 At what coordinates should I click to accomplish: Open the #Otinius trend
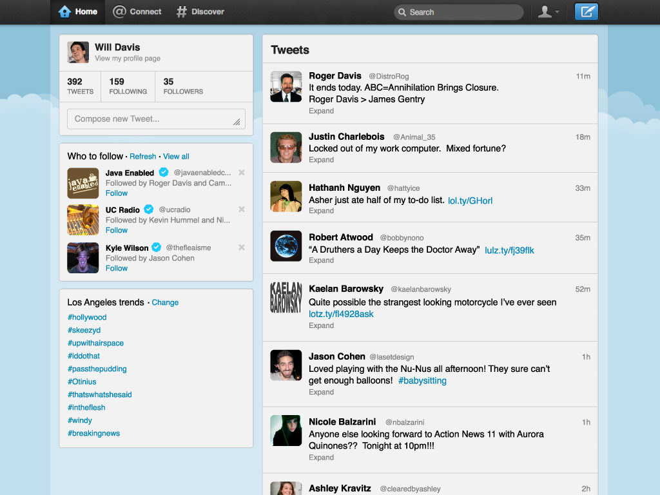tap(82, 382)
